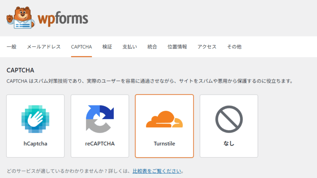317x178 pixels.
Task: Click the Cloudflare Turnstile cloud icon
Action: tap(164, 119)
